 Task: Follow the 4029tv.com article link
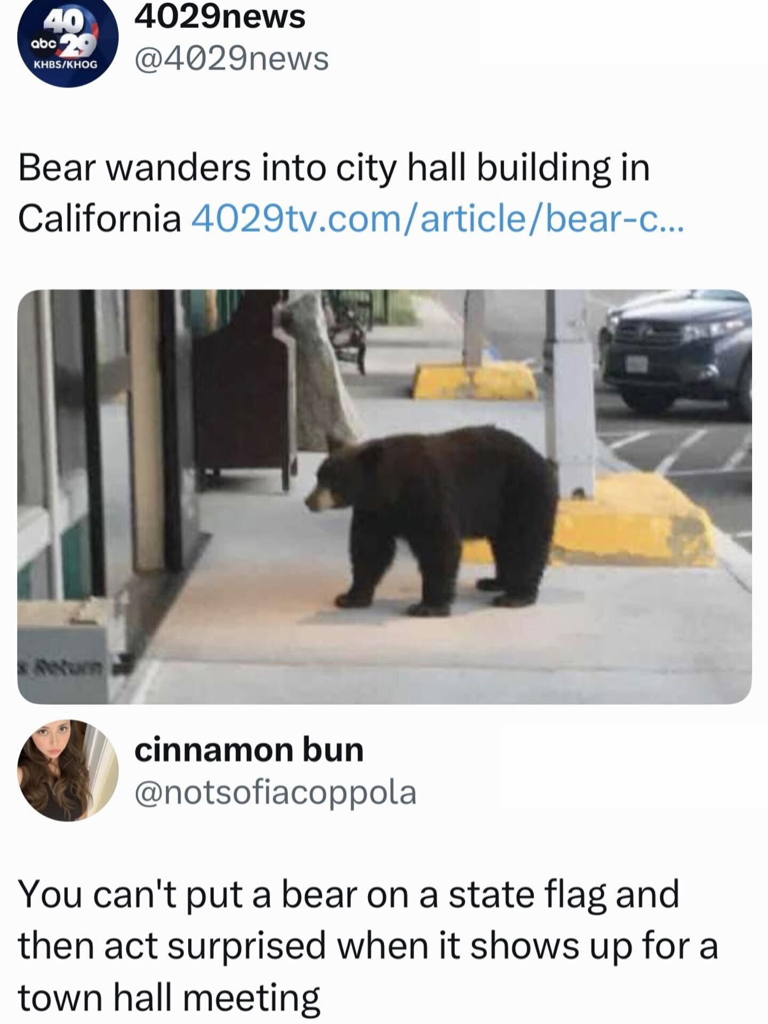coord(437,219)
